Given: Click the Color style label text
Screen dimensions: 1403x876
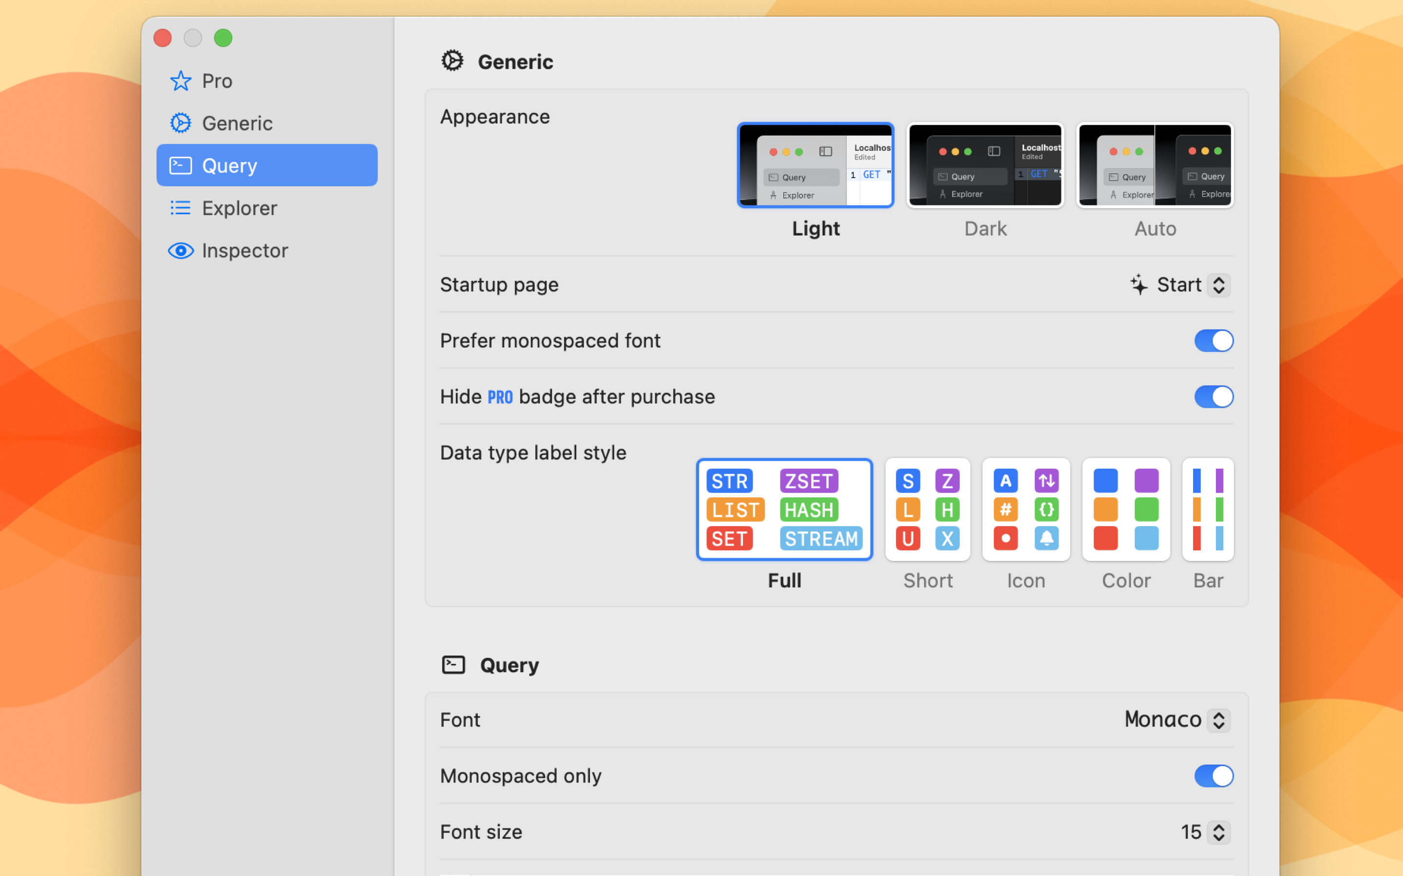Looking at the screenshot, I should pyautogui.click(x=1126, y=581).
